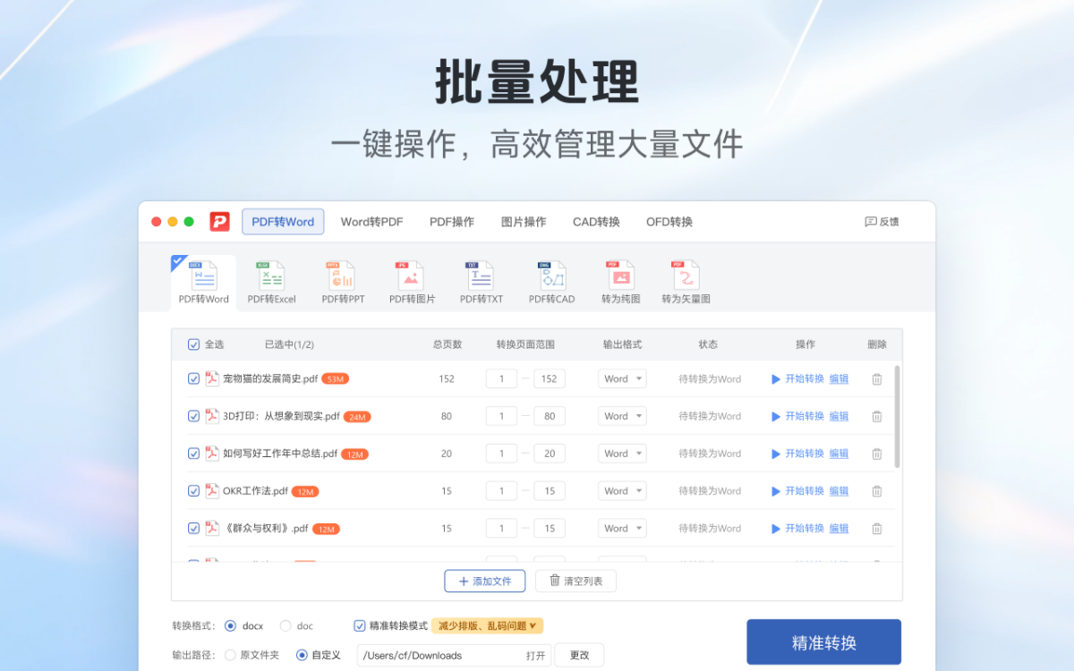Uncheck 如何写好工作年中总结.pdf row checkbox
The image size is (1074, 671).
[x=193, y=454]
